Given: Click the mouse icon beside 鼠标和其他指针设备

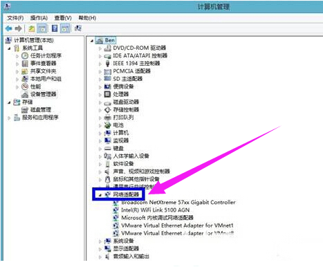Looking at the screenshot, I should (x=108, y=179).
